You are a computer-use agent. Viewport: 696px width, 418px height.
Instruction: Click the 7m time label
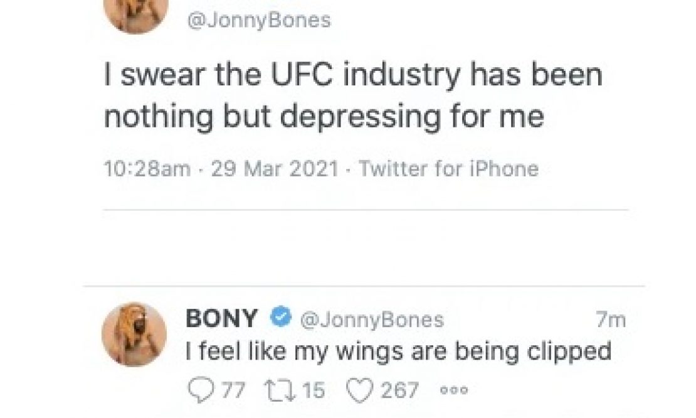[610, 319]
